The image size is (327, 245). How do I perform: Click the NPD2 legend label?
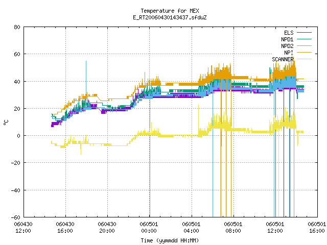click(x=287, y=46)
